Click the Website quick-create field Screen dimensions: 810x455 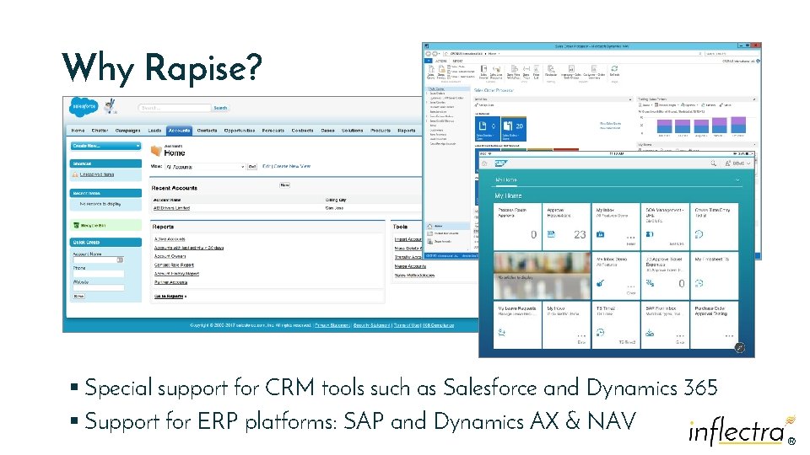[x=98, y=288]
